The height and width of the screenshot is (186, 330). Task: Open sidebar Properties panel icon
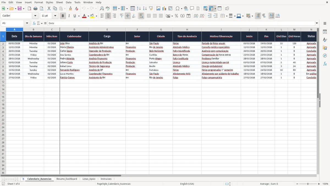(325, 32)
